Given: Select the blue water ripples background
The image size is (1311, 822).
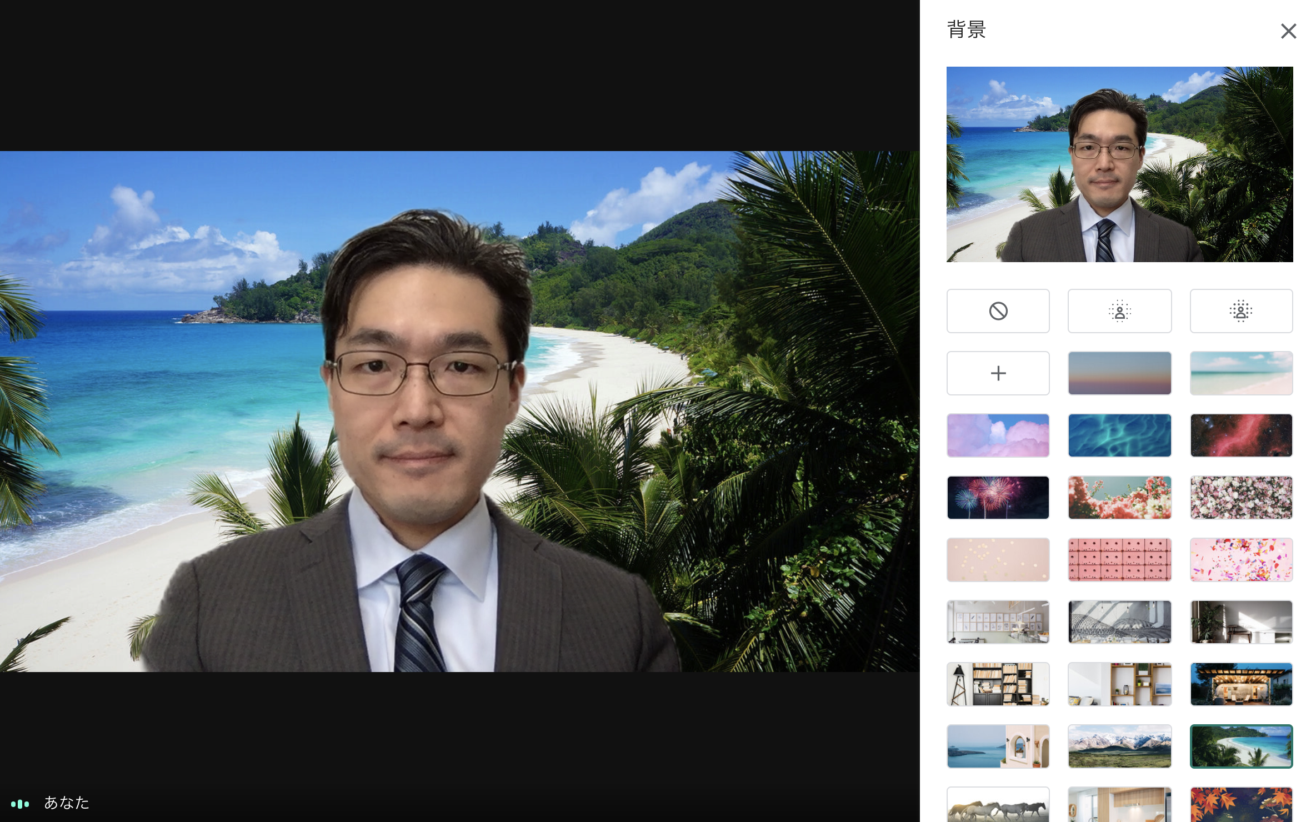Looking at the screenshot, I should pos(1119,435).
